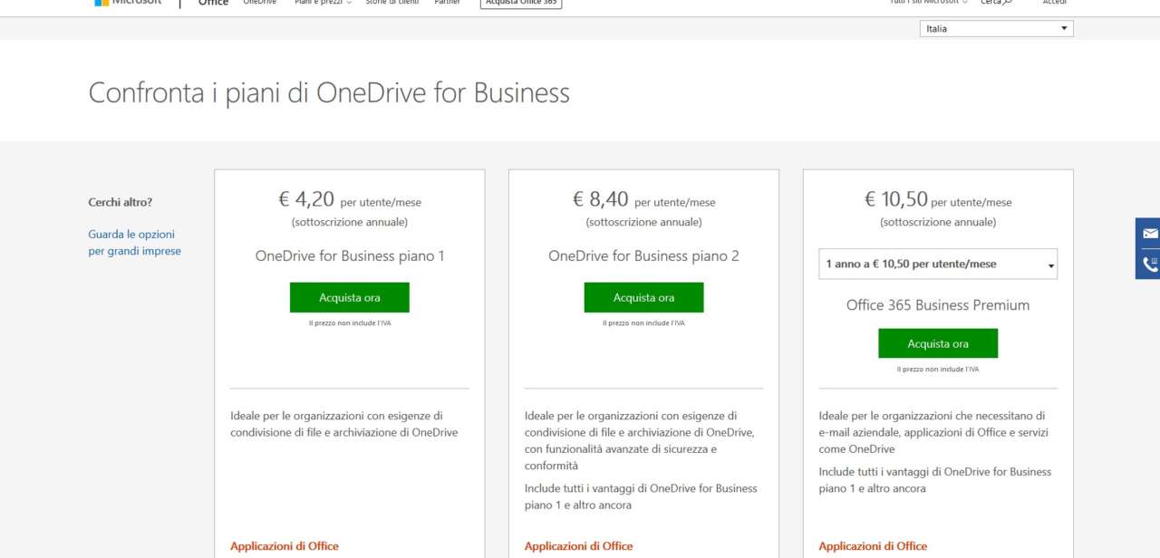Image resolution: width=1160 pixels, height=558 pixels.
Task: Click the phone contact icon on right edge
Action: (x=1149, y=264)
